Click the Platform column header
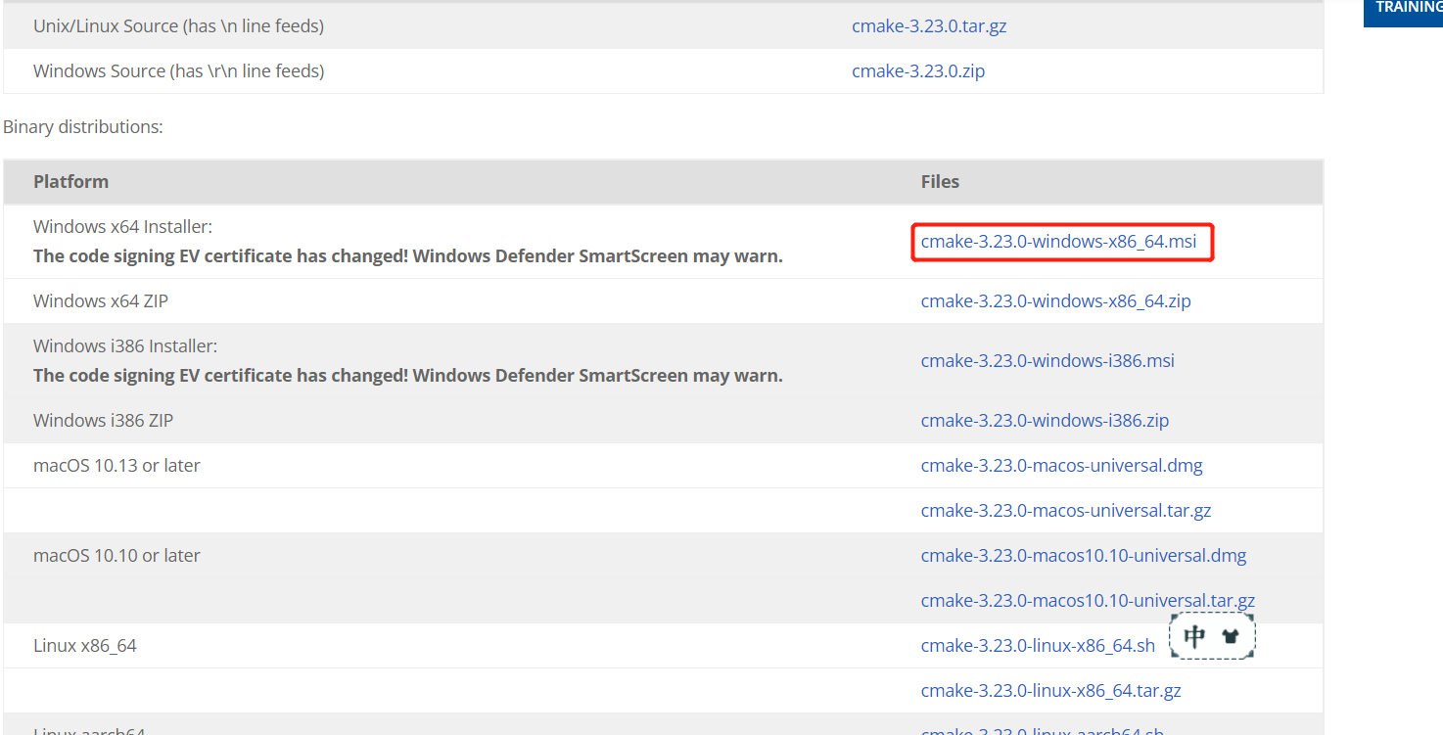The image size is (1443, 735). coord(70,182)
